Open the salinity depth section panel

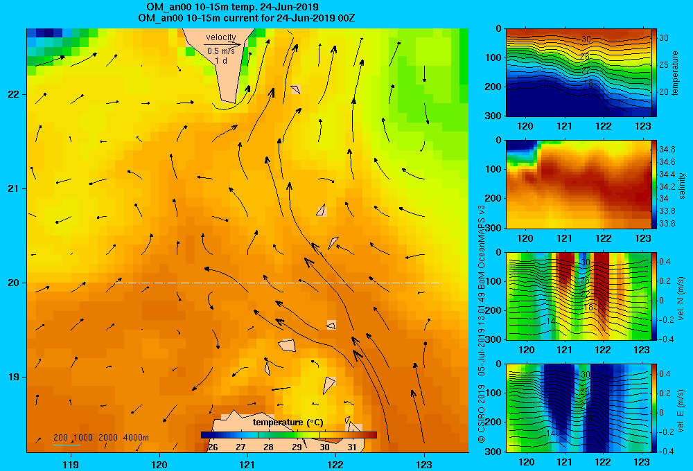coord(579,184)
